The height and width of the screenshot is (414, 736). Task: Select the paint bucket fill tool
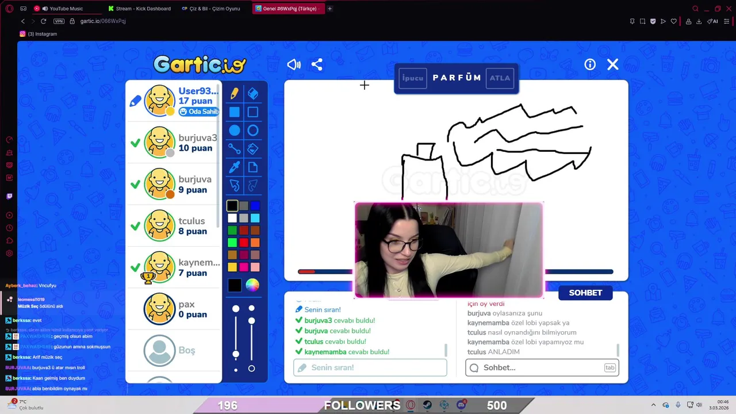(x=253, y=149)
